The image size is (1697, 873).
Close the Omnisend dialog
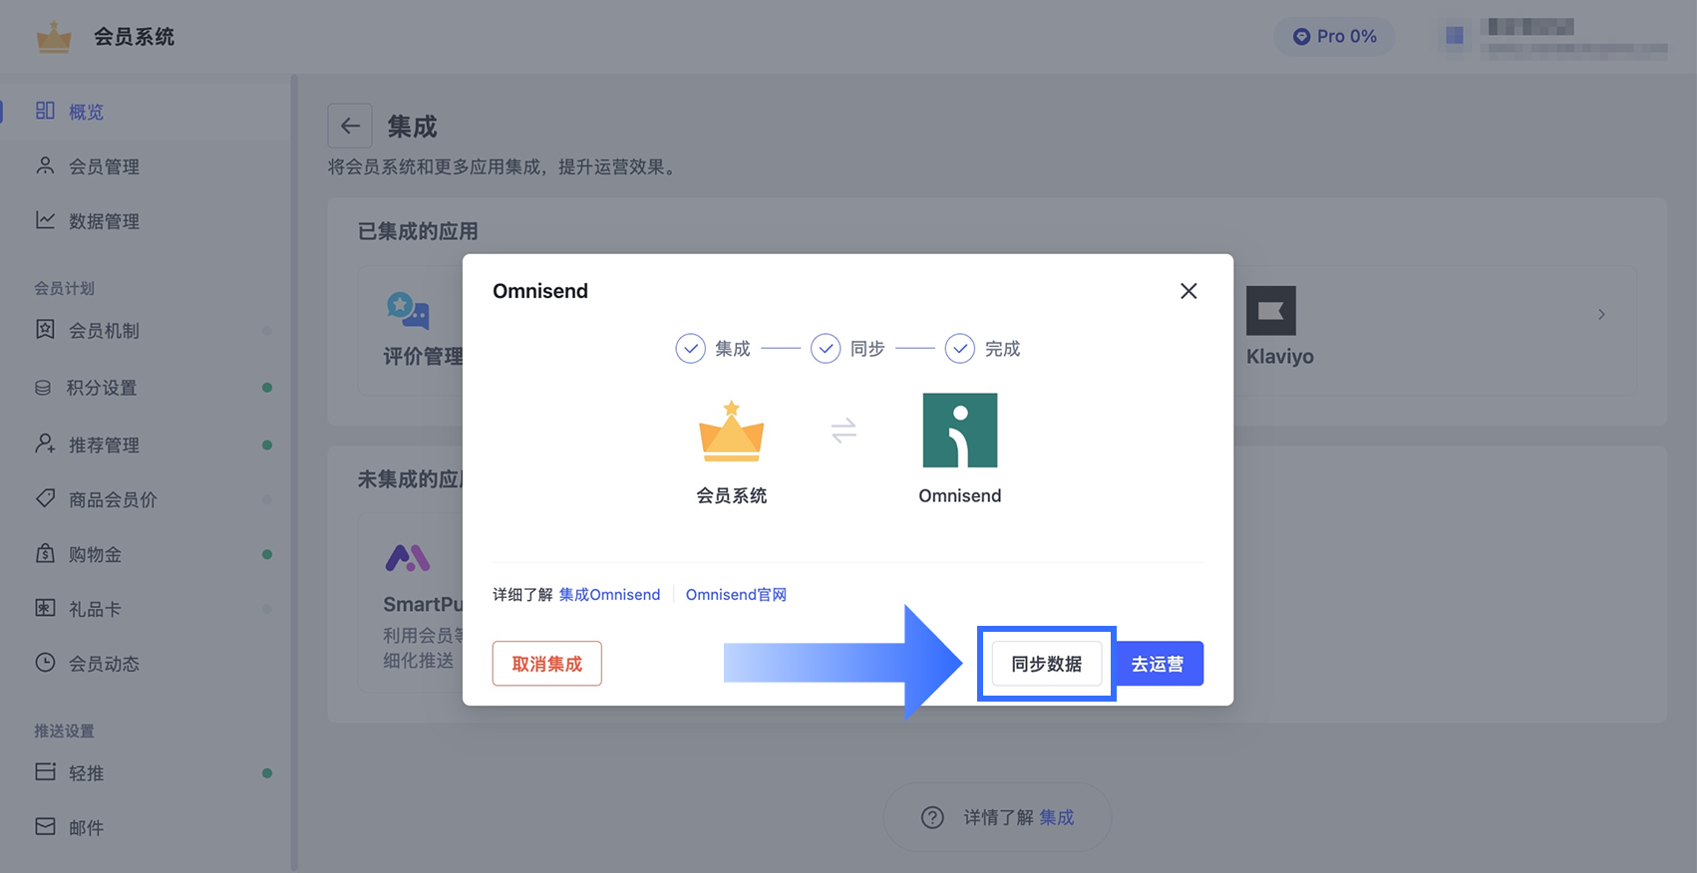click(1188, 291)
